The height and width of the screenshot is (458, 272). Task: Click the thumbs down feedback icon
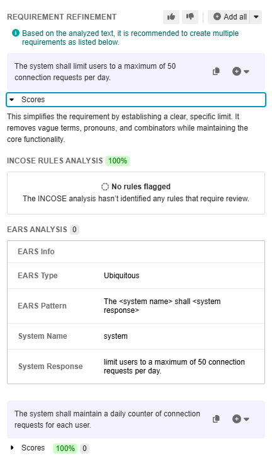pos(190,17)
